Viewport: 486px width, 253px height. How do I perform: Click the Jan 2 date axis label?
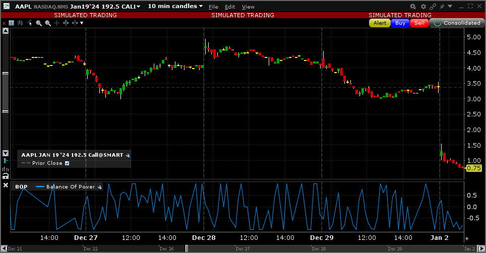pos(440,238)
